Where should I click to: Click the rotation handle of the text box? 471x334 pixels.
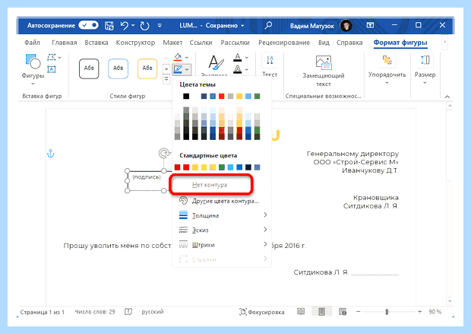pyautogui.click(x=164, y=153)
